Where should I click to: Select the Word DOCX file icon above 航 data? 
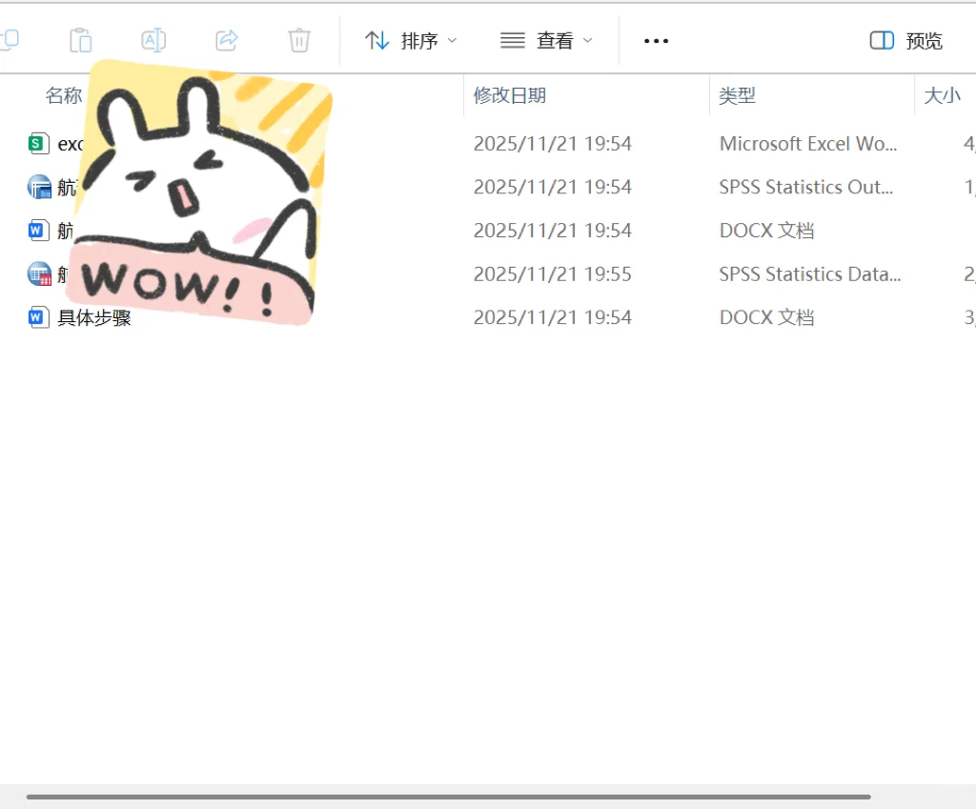(37, 230)
